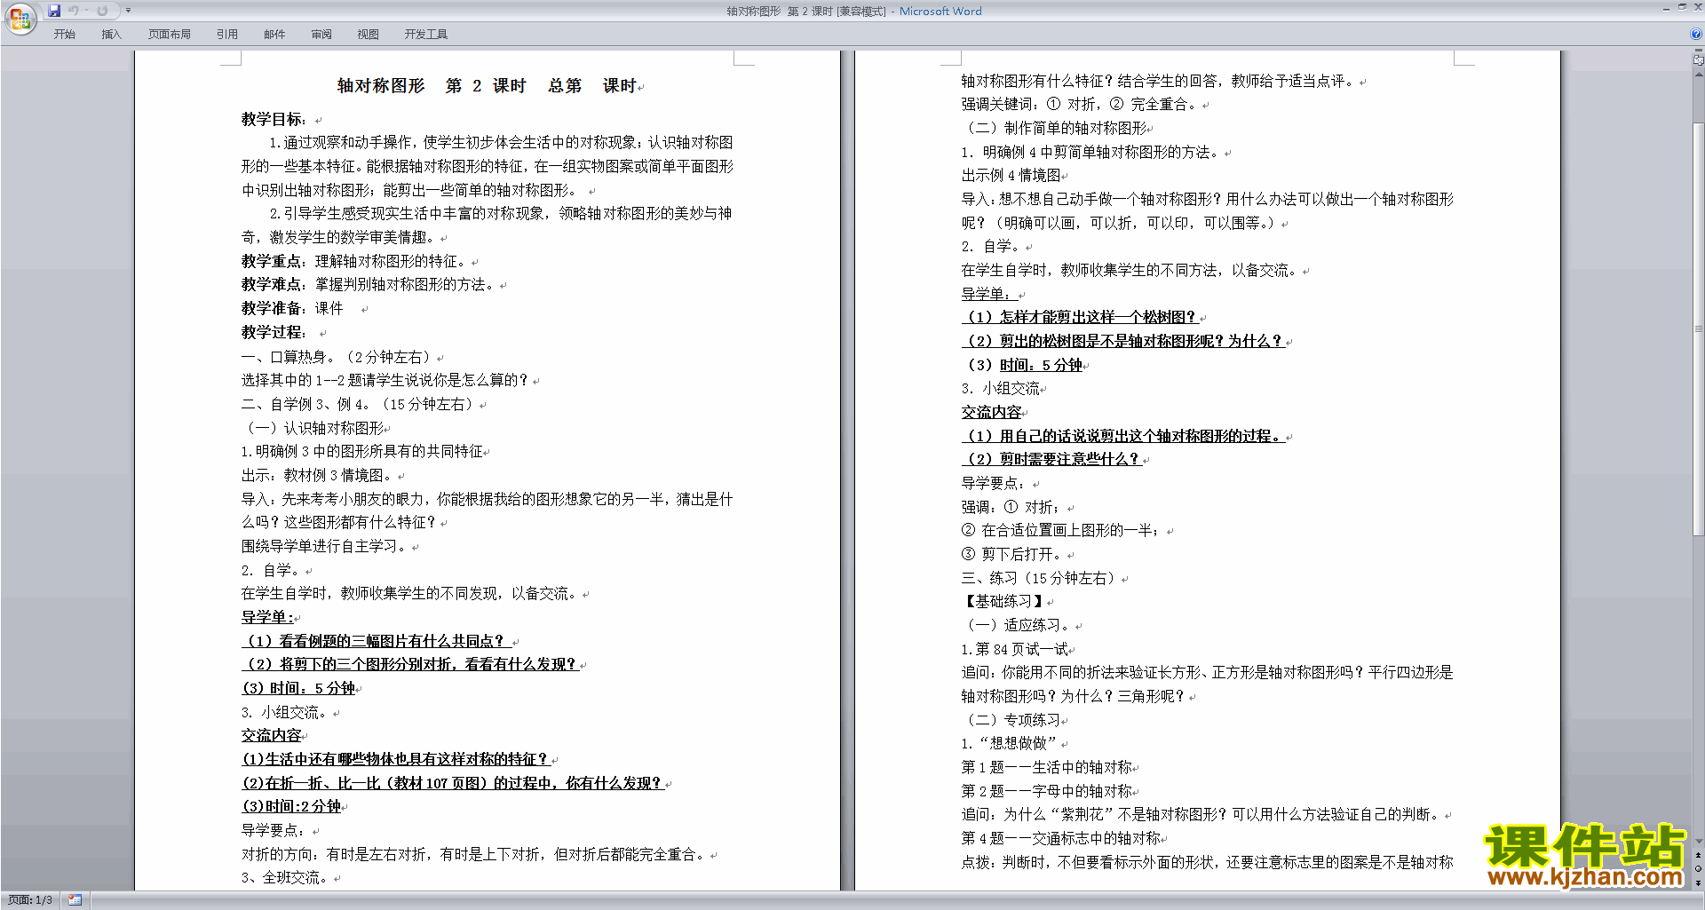This screenshot has width=1705, height=910.
Task: Open the Office button menu
Action: pos(20,18)
